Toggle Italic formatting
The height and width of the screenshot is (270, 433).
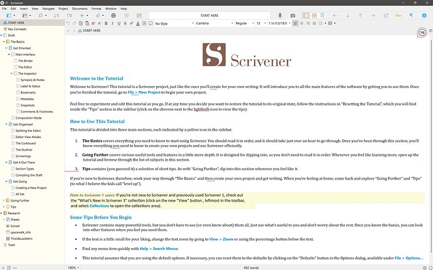click(x=112, y=23)
